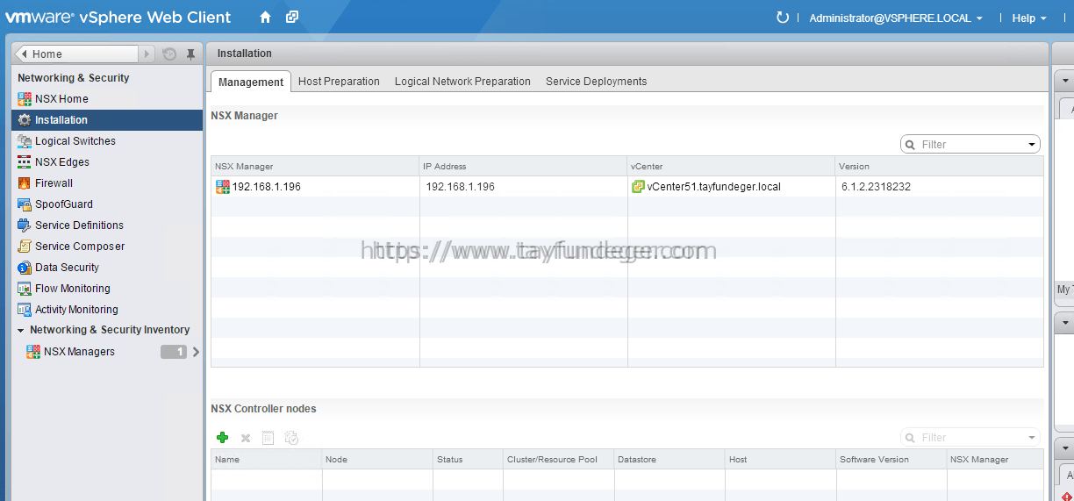Click the Service Composer icon

(x=25, y=247)
